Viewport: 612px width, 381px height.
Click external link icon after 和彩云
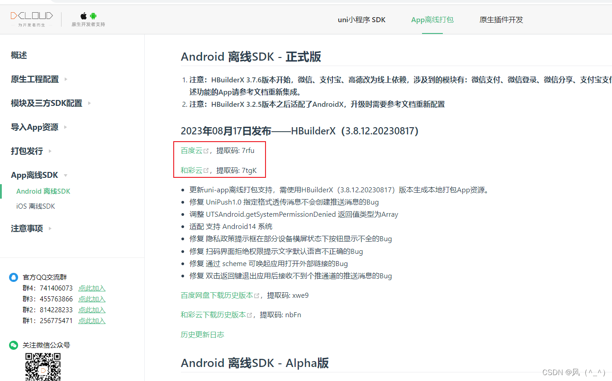click(x=206, y=171)
